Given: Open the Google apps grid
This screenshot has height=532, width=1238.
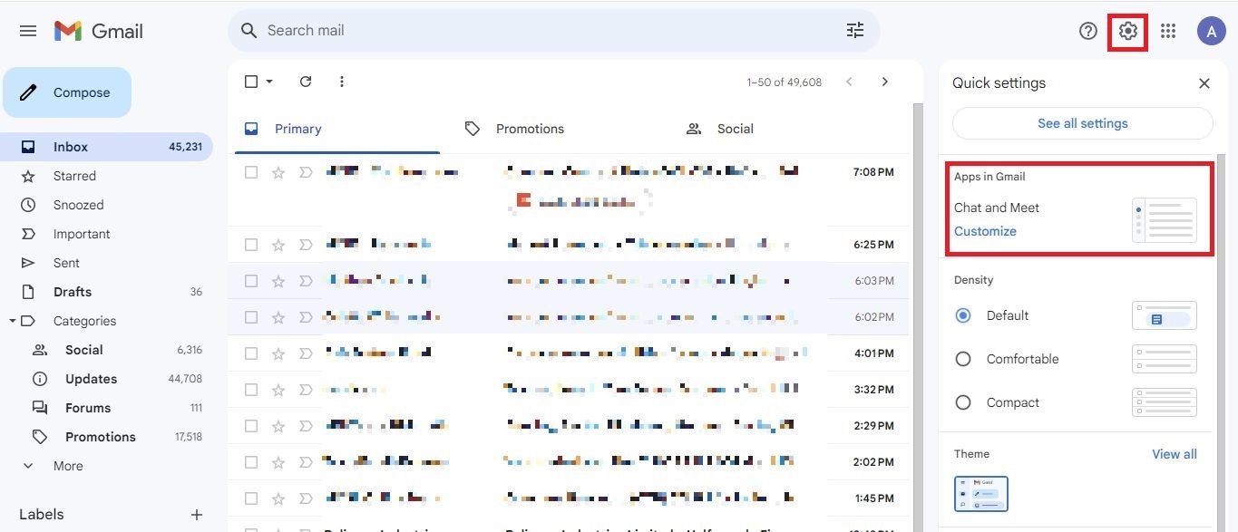Looking at the screenshot, I should pyautogui.click(x=1168, y=31).
